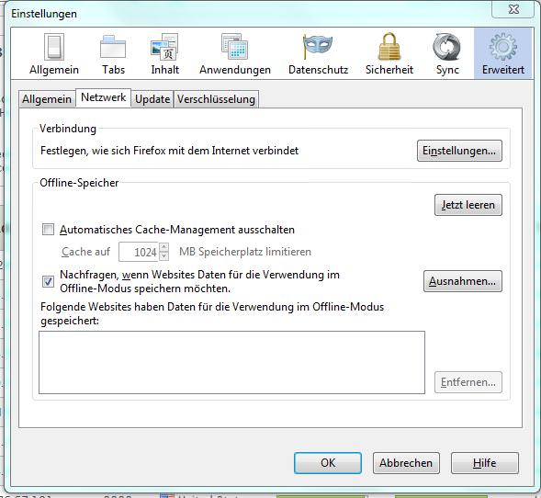This screenshot has width=541, height=498.
Task: Open connection Einstellungen... button
Action: tap(459, 151)
